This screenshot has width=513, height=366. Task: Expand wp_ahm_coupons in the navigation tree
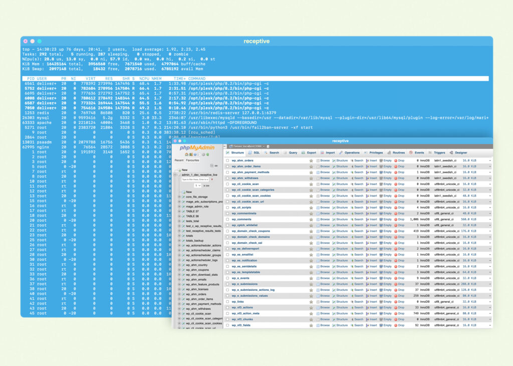(x=179, y=270)
